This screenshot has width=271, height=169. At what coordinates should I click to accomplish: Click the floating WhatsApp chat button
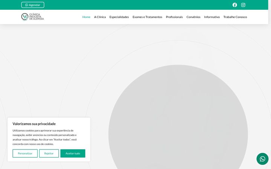[x=262, y=158]
